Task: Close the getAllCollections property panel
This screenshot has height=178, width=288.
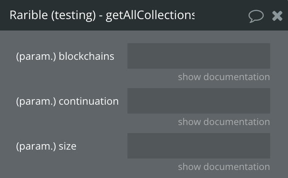Action: (x=277, y=16)
